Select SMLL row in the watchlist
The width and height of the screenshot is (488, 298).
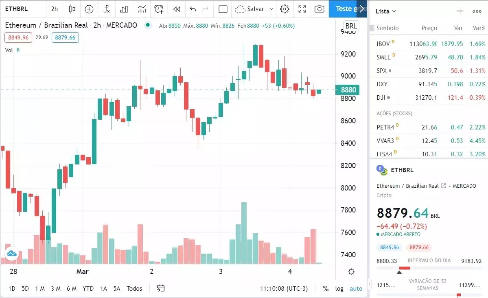429,57
